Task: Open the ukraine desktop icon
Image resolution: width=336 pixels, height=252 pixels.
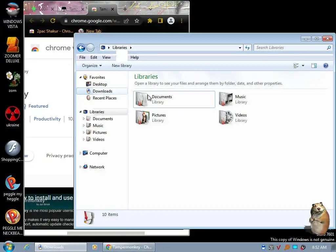Action: point(12,116)
